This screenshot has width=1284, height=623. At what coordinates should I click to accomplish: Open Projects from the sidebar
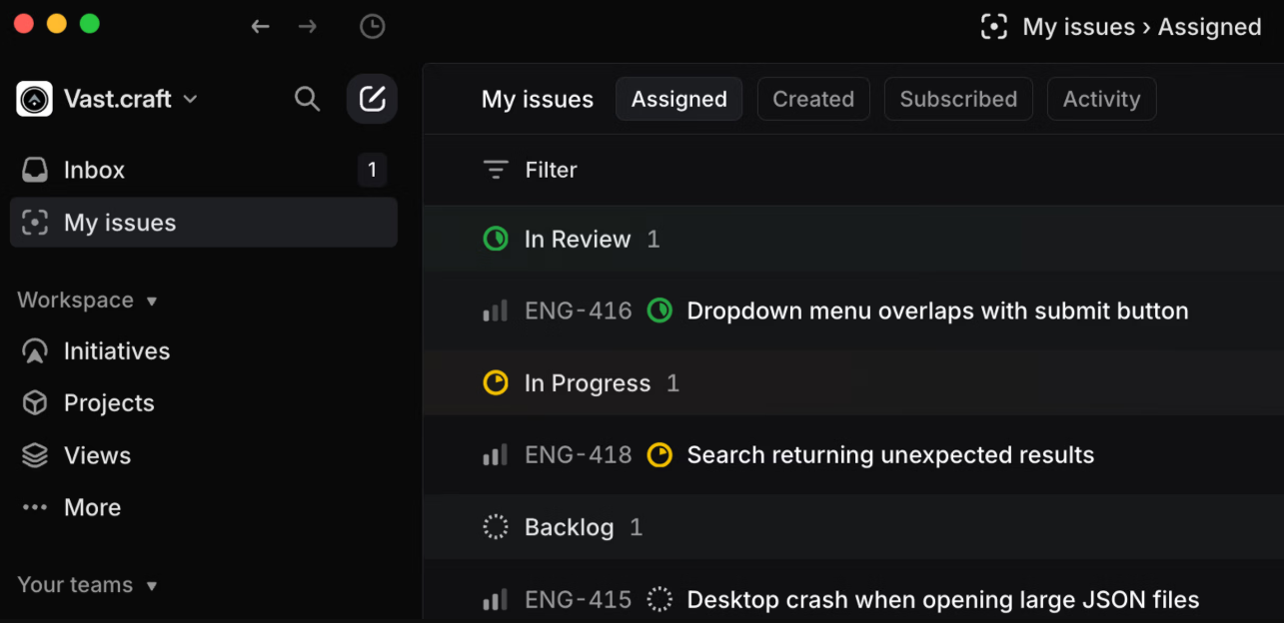pos(108,403)
